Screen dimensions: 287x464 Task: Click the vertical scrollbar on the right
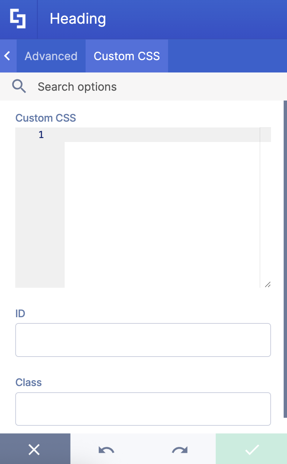(285, 255)
